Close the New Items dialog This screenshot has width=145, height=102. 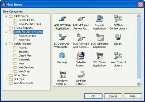coord(141,4)
